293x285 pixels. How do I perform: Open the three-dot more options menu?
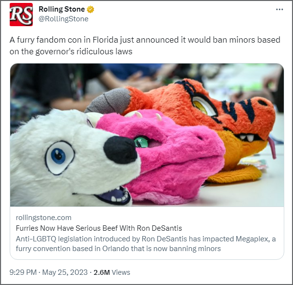(x=279, y=9)
